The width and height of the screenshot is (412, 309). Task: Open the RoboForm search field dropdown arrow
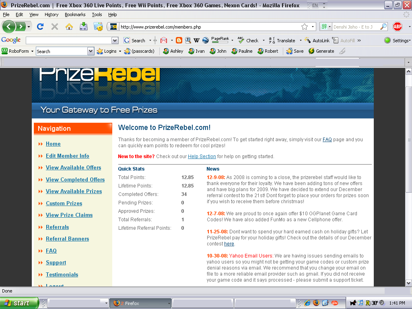pos(91,51)
